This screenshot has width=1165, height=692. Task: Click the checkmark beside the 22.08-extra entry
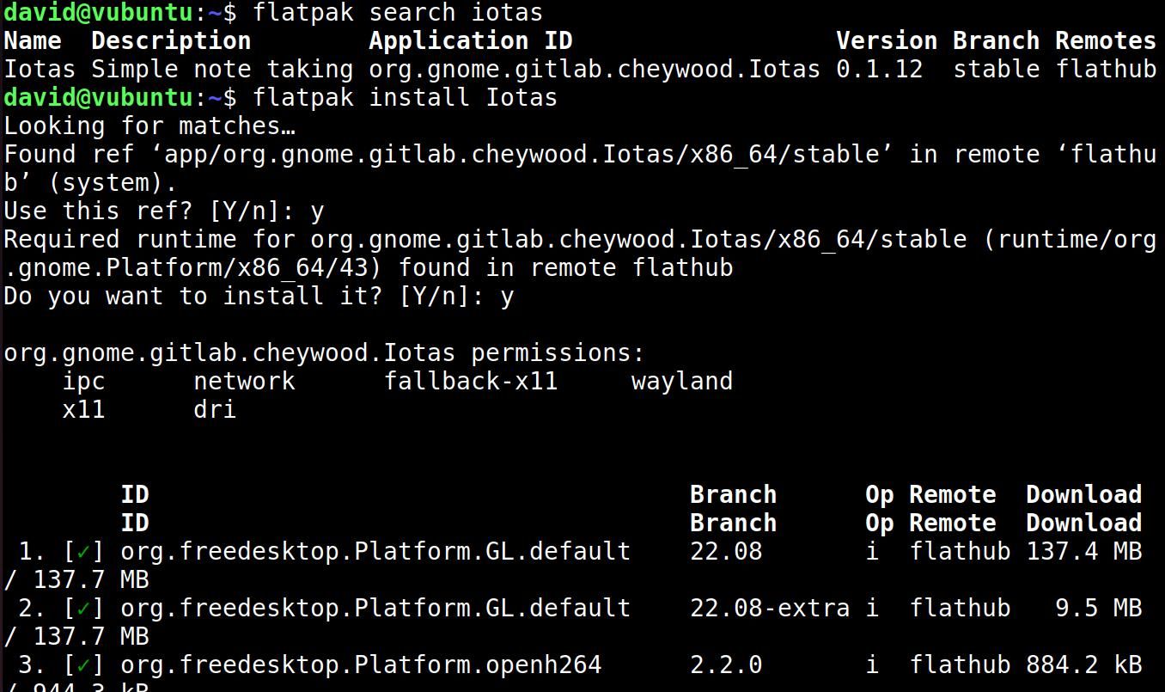(x=83, y=608)
